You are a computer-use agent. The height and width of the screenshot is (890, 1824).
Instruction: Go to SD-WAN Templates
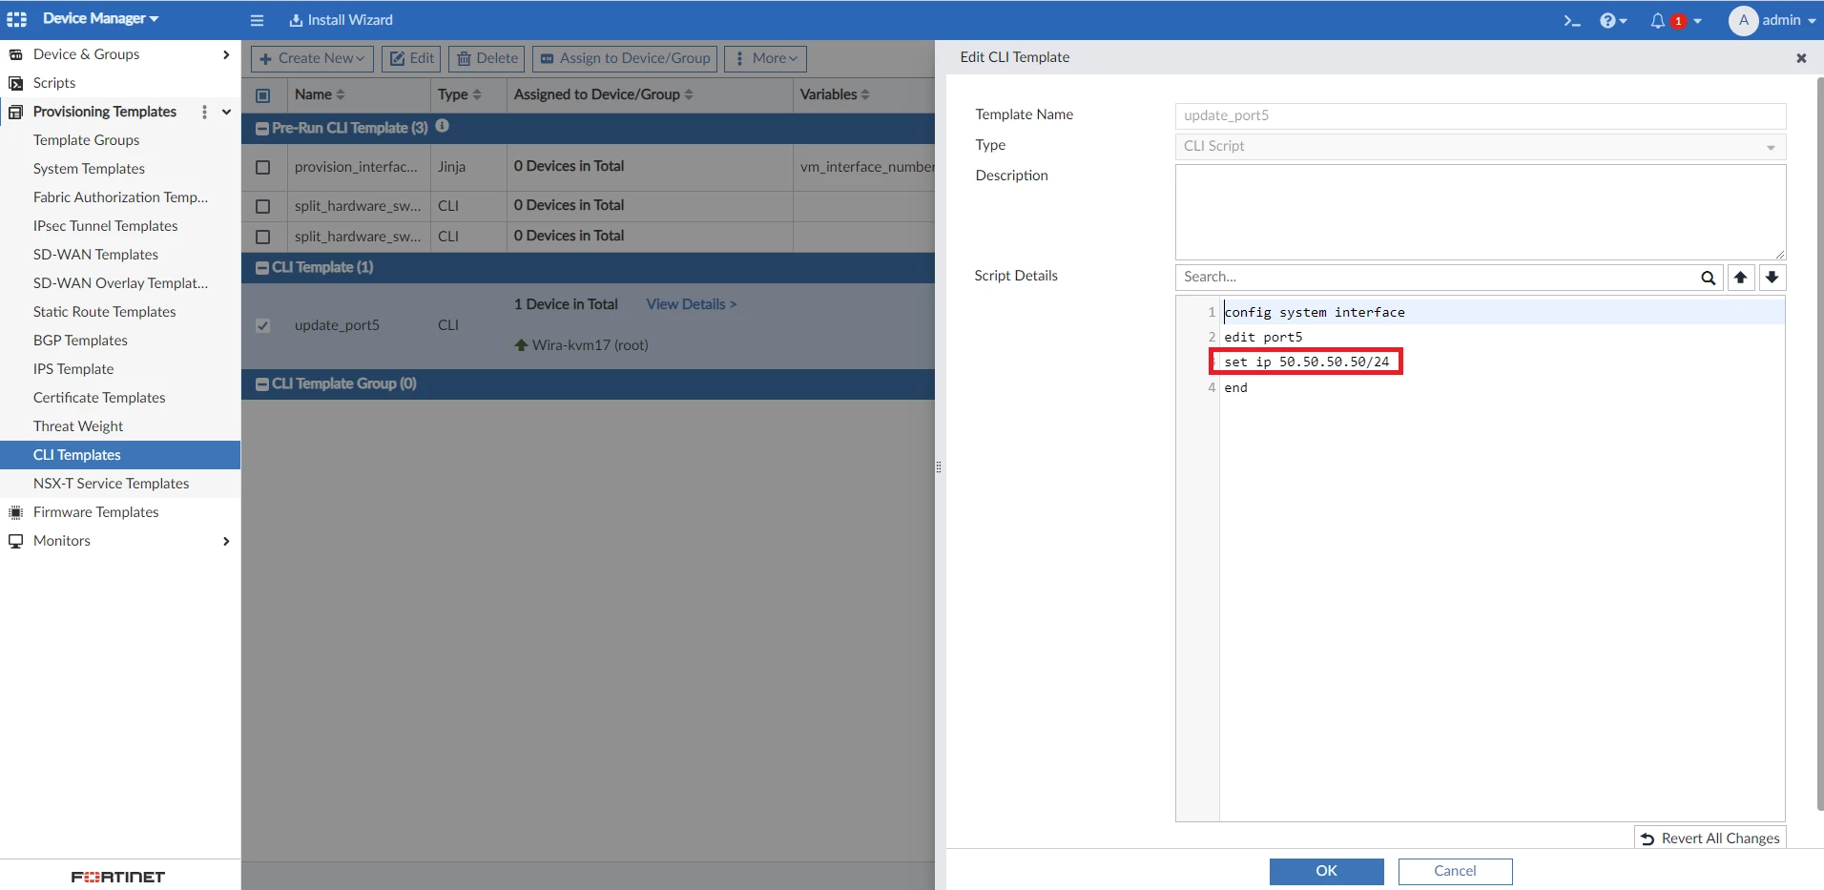(x=95, y=255)
